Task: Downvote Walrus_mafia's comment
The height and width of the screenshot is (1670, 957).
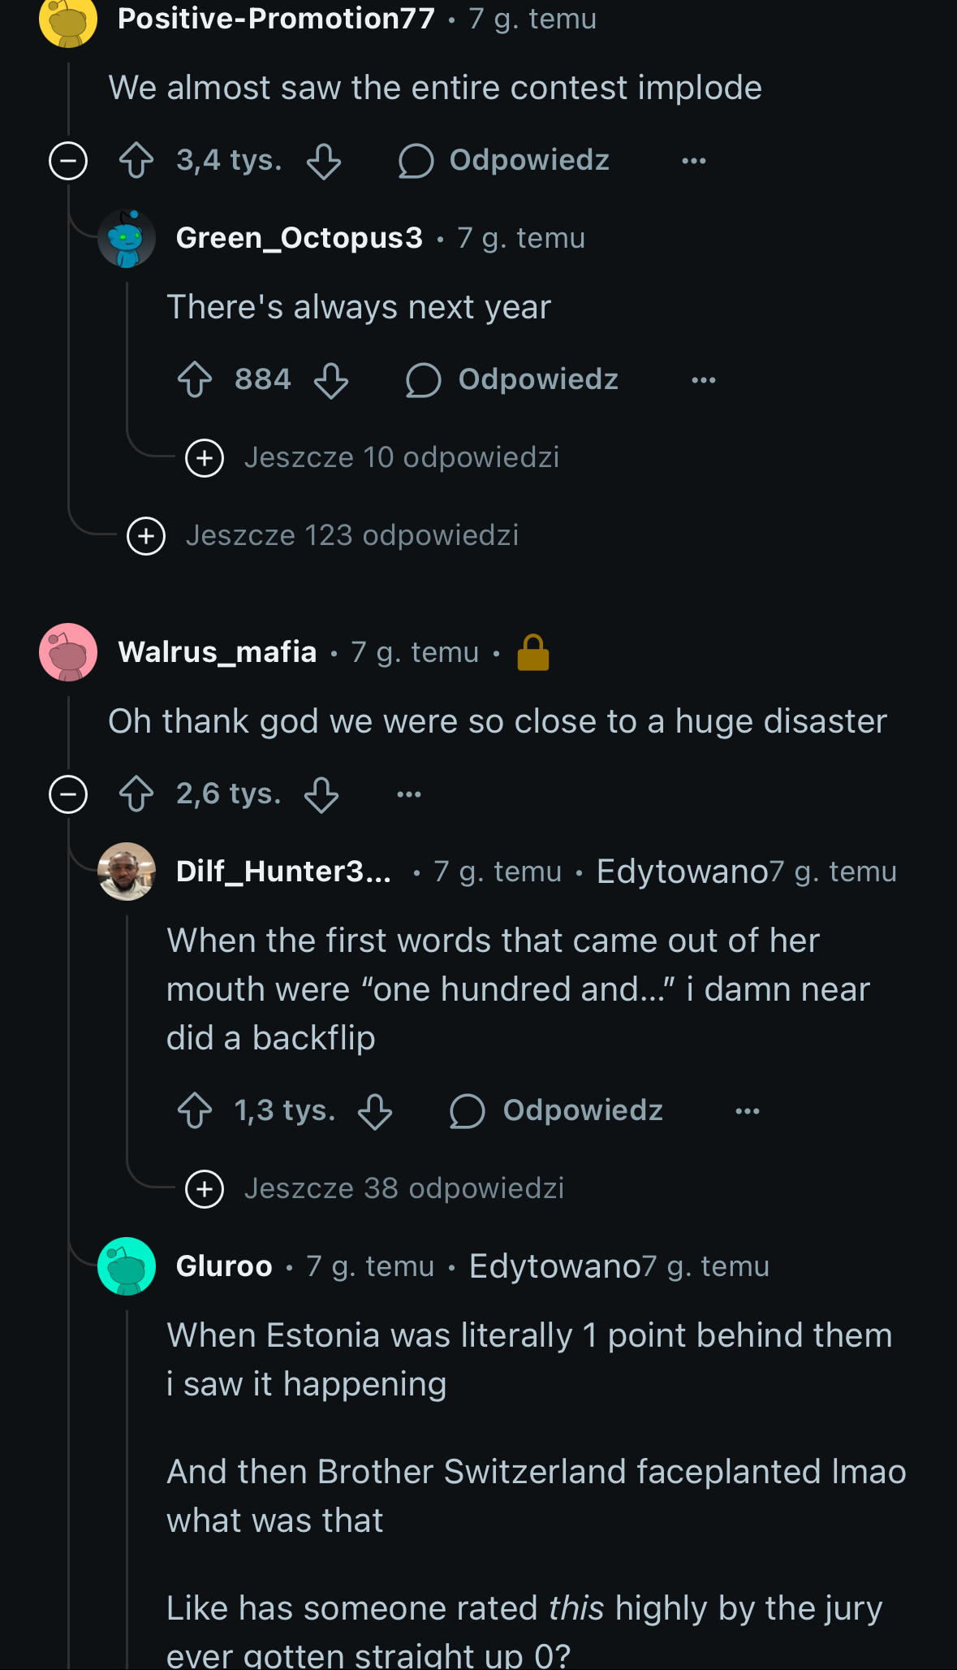Action: point(321,794)
